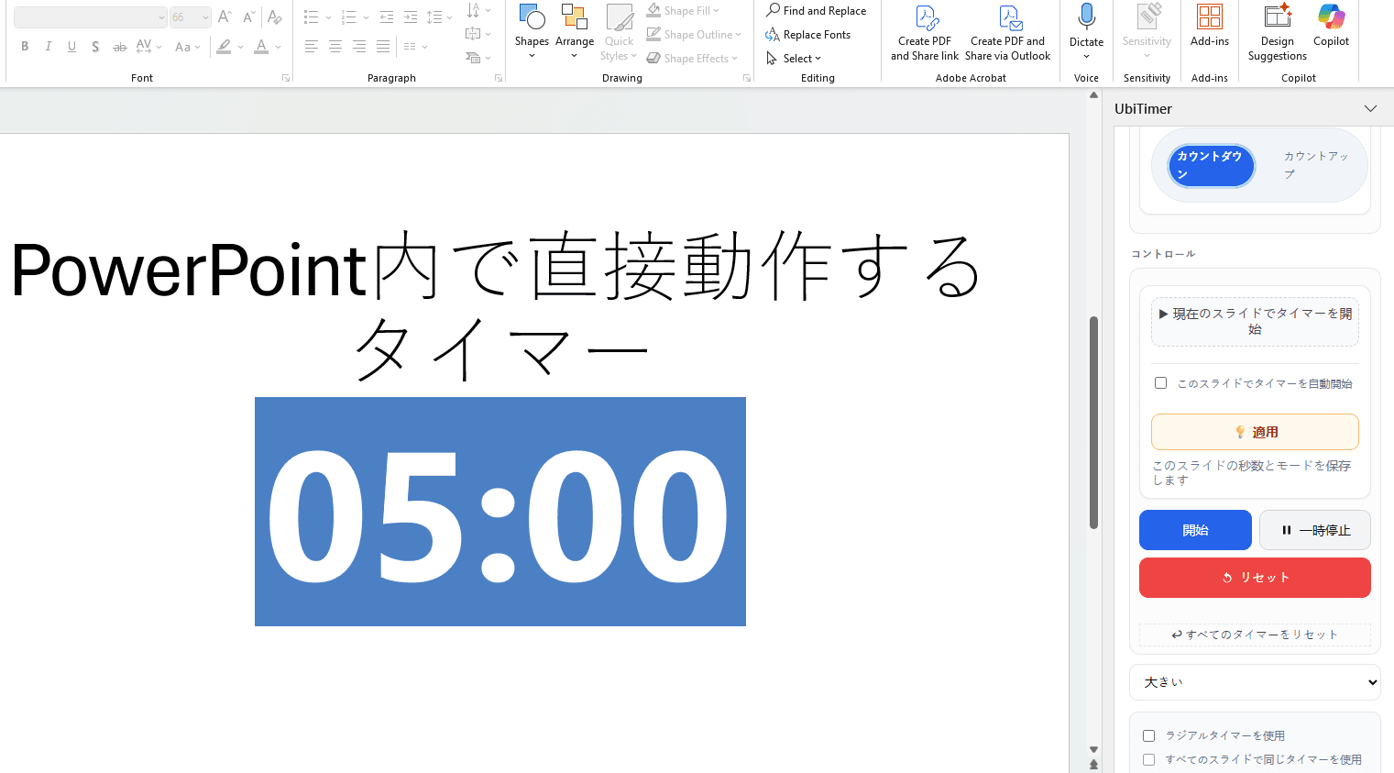Enable auto-start timer on this slide
Image resolution: width=1394 pixels, height=773 pixels.
1160,382
